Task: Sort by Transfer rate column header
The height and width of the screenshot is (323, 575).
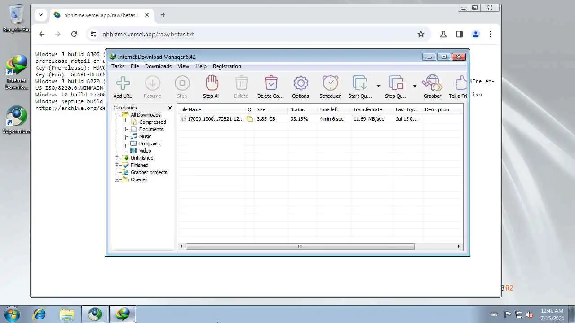Action: (372, 109)
